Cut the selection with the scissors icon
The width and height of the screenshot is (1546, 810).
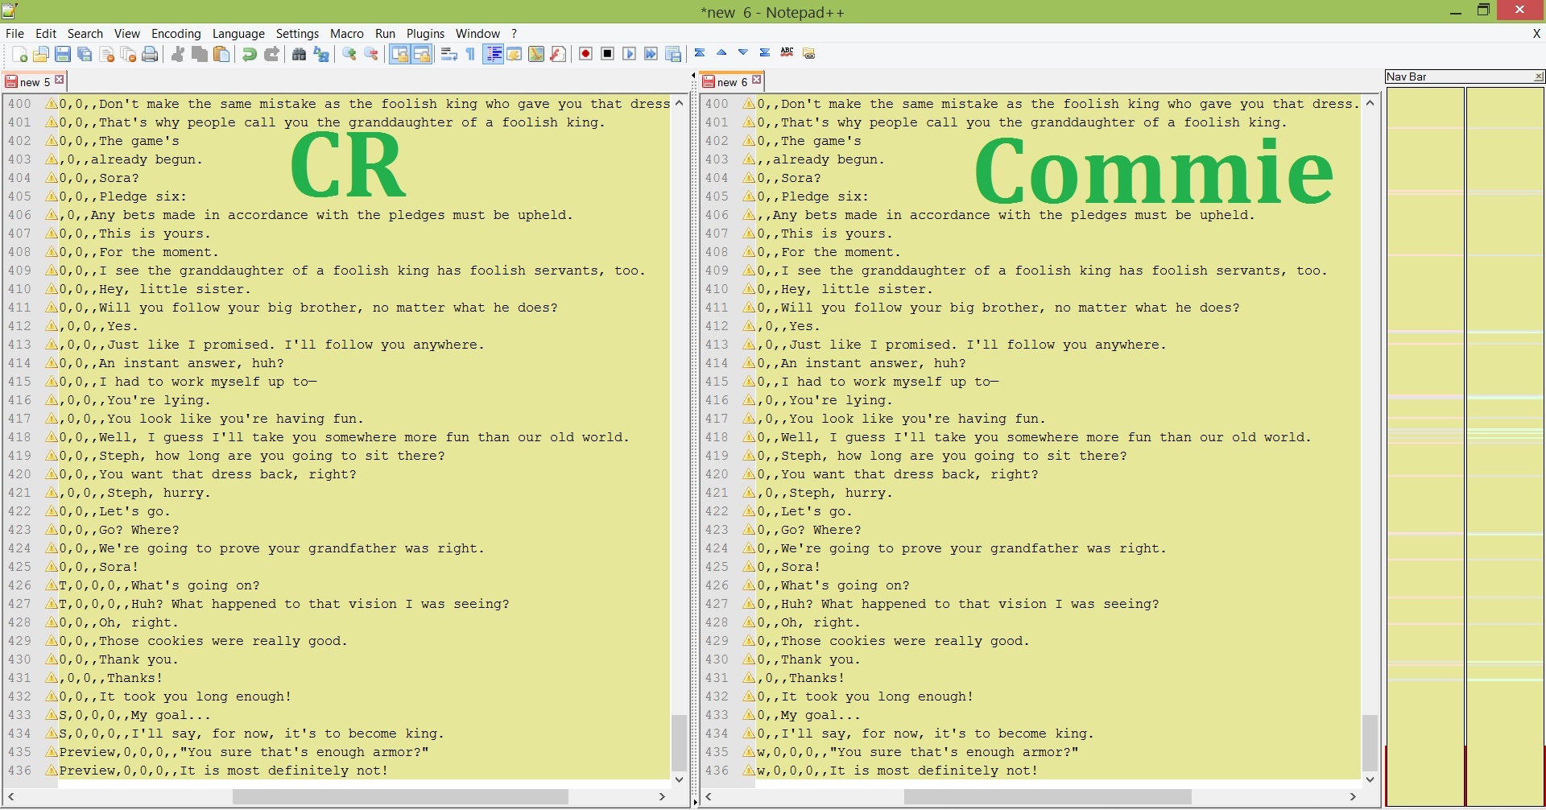(x=178, y=54)
